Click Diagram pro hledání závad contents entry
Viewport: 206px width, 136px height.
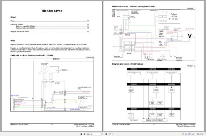49,32
